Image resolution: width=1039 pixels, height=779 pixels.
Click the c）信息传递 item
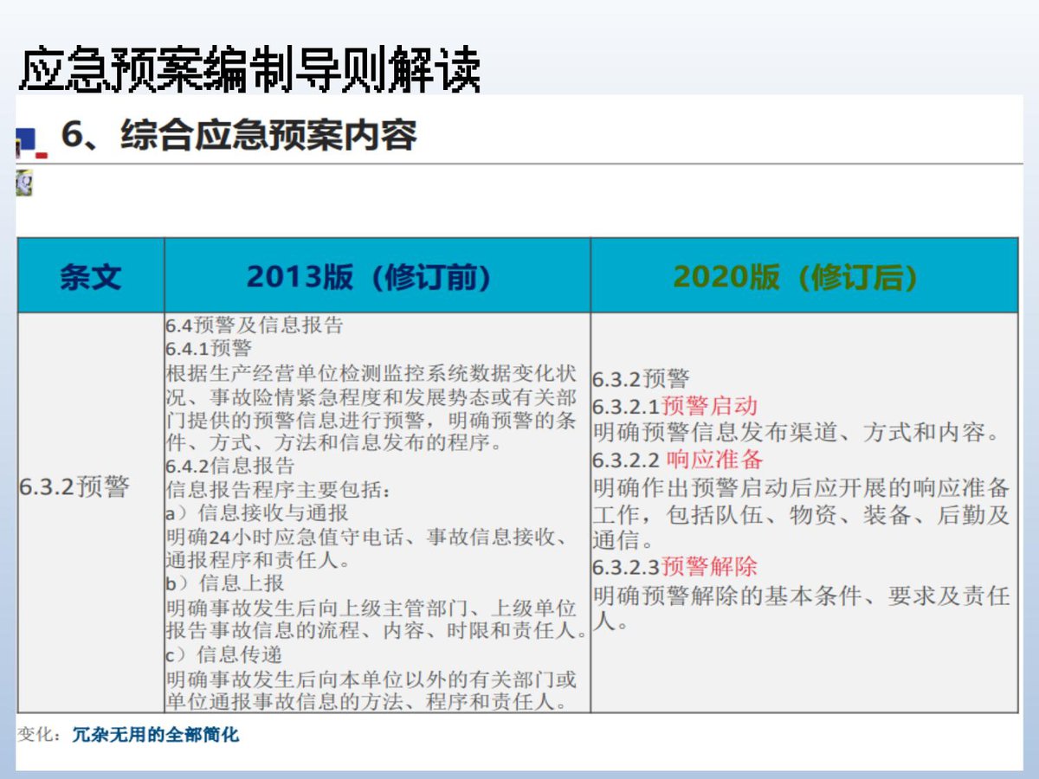point(224,654)
